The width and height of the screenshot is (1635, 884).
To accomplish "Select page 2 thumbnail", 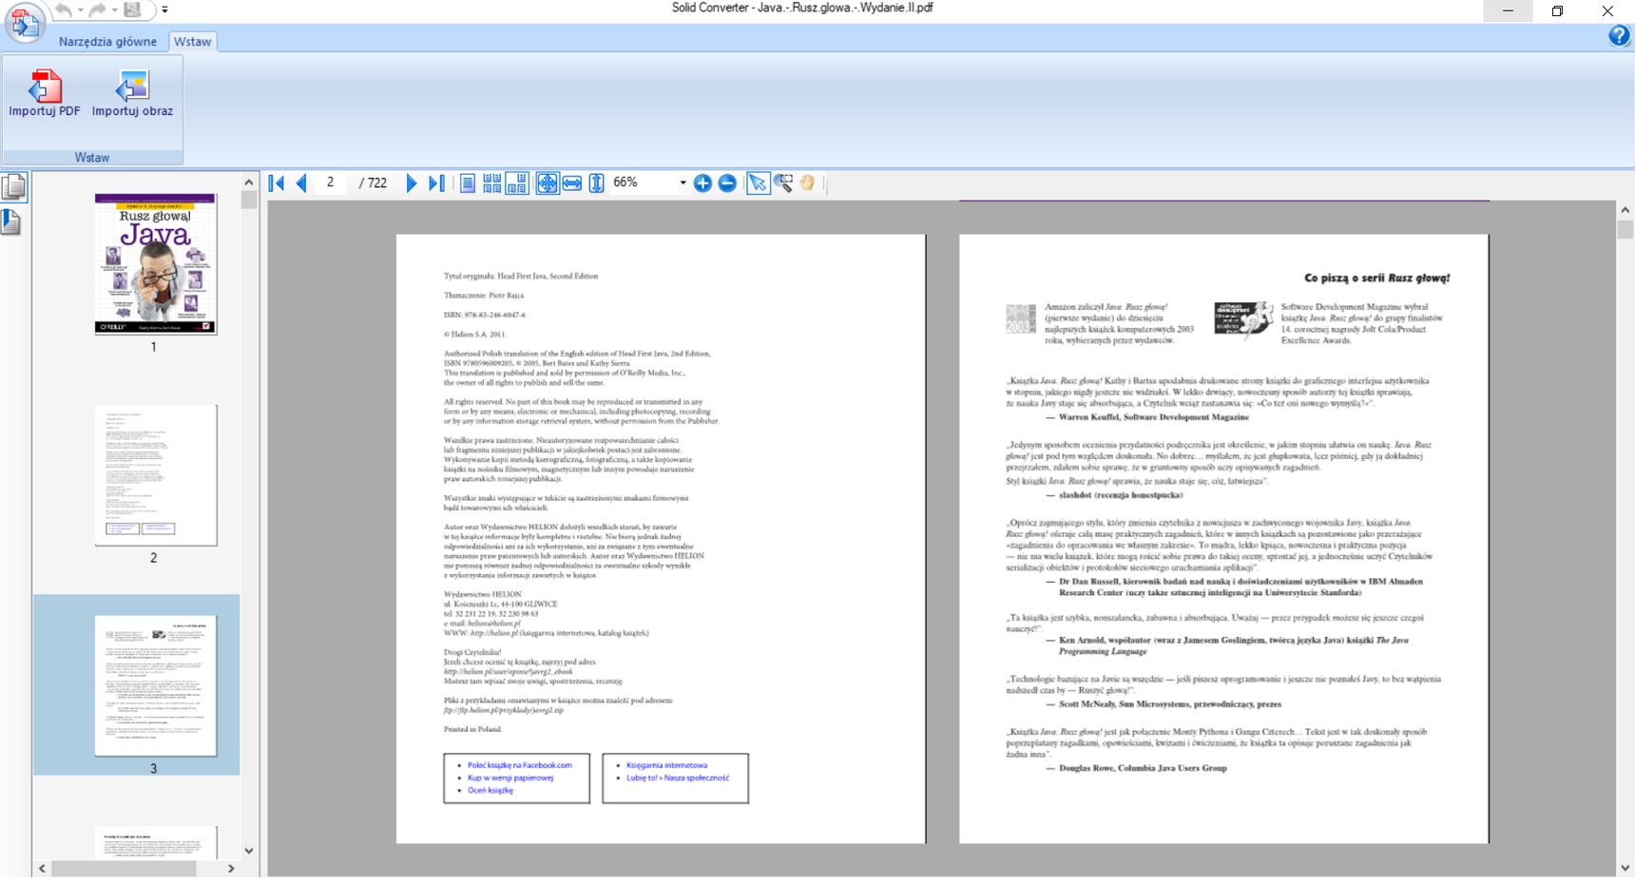I will coord(156,475).
